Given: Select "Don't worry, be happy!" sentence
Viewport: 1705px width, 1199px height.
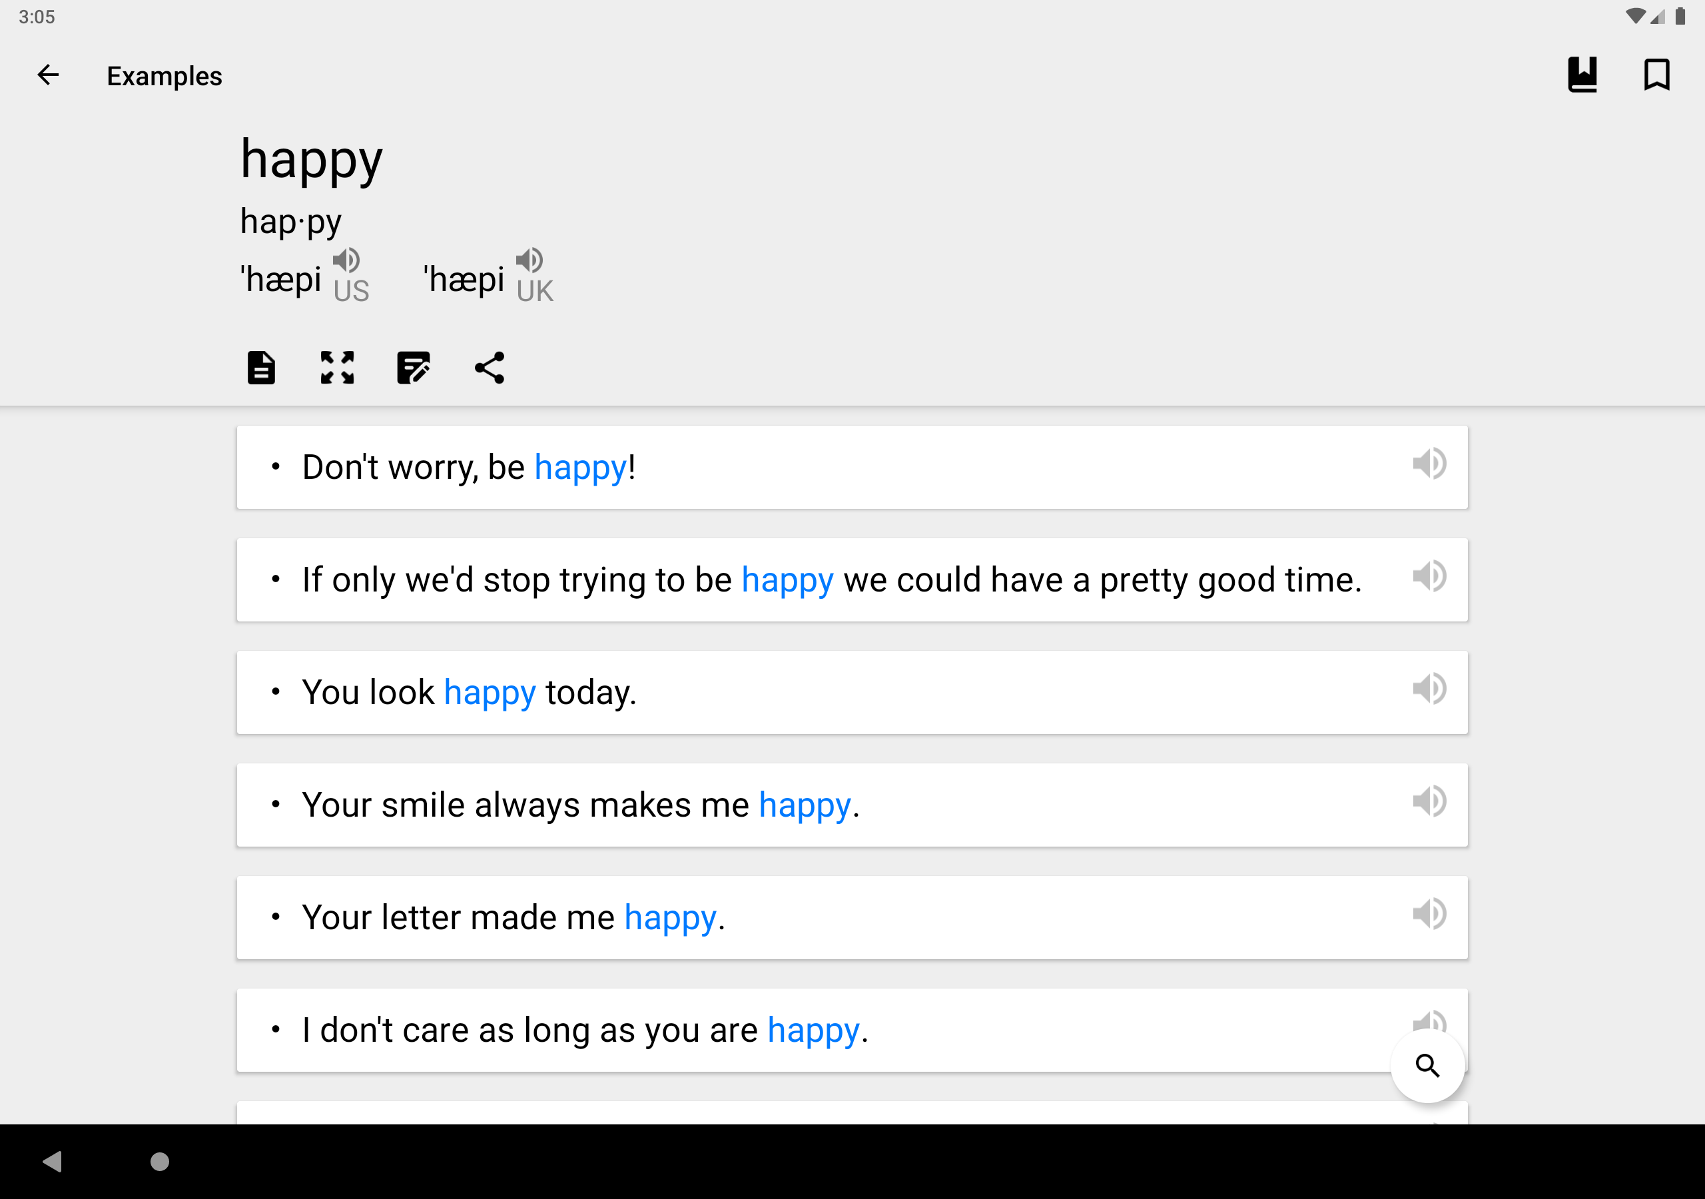Looking at the screenshot, I should click(x=852, y=467).
